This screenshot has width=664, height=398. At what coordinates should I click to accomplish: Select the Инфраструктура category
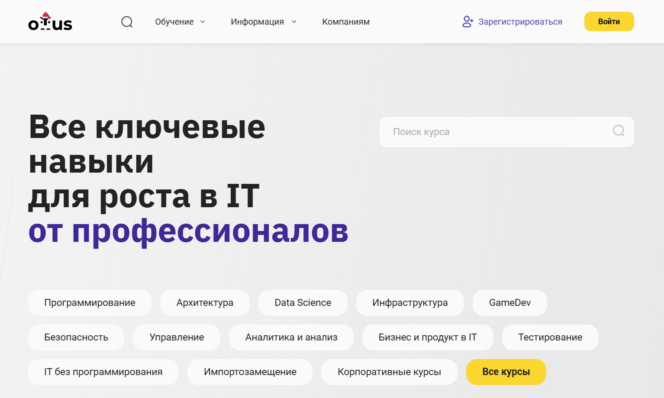(x=409, y=303)
